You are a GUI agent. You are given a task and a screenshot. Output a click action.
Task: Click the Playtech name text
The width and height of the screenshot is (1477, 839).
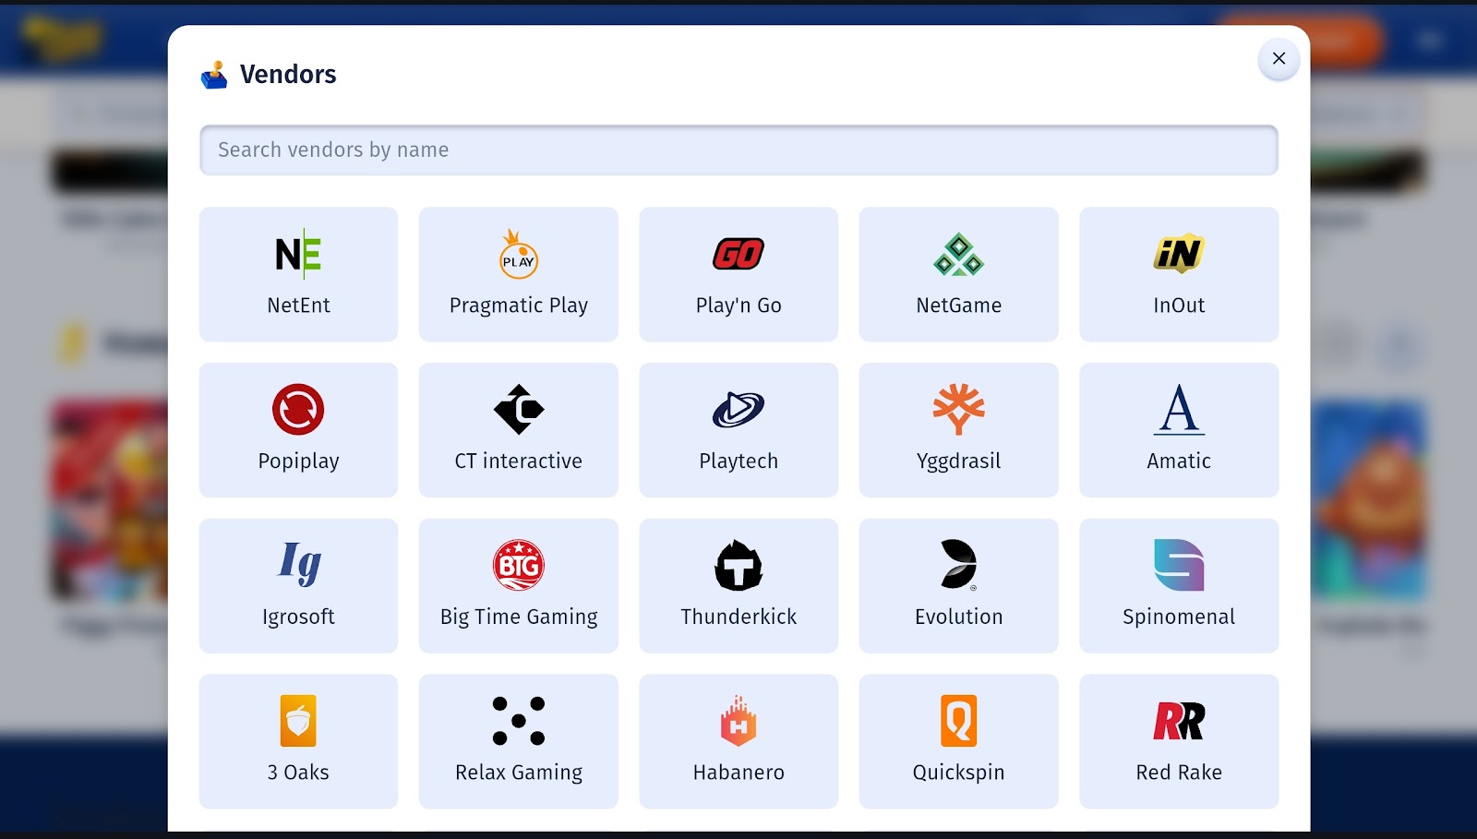click(738, 461)
